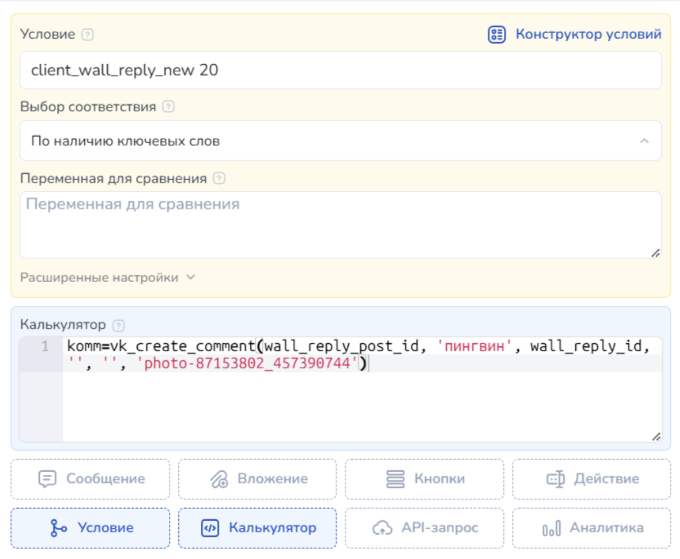Add a Кнопки block
680x559 pixels.
click(x=424, y=479)
